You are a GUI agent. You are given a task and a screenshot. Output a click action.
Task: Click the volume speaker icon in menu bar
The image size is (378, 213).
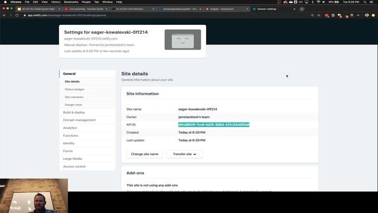pos(324,2)
